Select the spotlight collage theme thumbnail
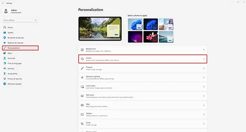 click(166, 24)
